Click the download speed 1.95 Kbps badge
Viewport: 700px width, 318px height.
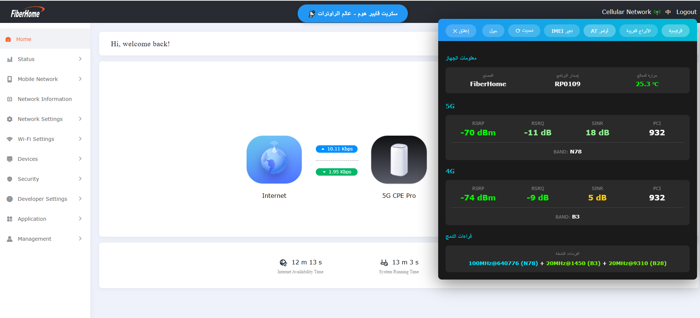click(337, 172)
